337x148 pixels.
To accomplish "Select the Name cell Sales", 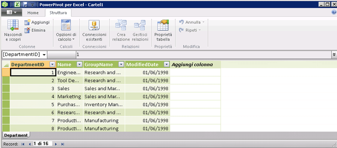I will [x=70, y=88].
